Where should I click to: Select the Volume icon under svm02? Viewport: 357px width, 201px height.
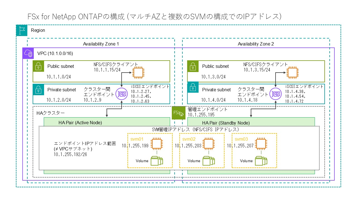(x=209, y=161)
